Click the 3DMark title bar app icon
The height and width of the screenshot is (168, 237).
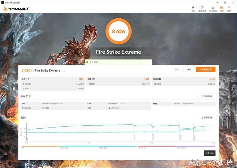2,2
